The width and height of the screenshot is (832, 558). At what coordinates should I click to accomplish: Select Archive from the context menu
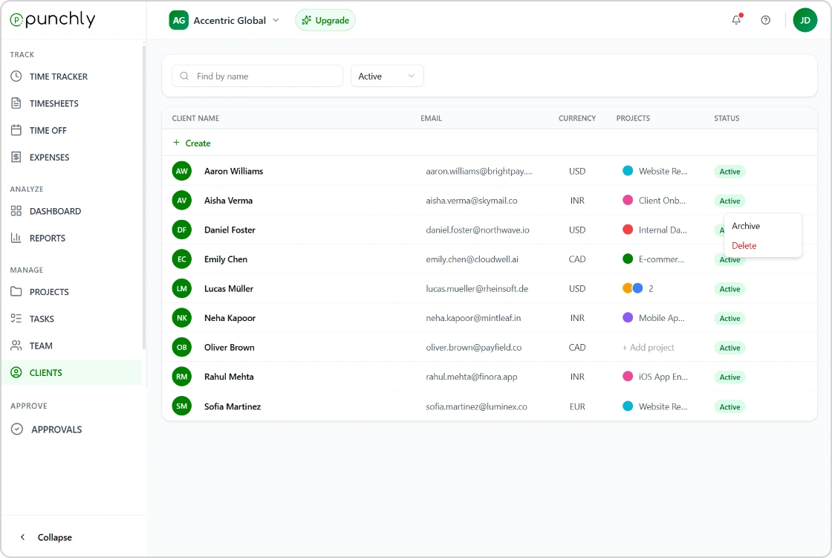pyautogui.click(x=746, y=226)
